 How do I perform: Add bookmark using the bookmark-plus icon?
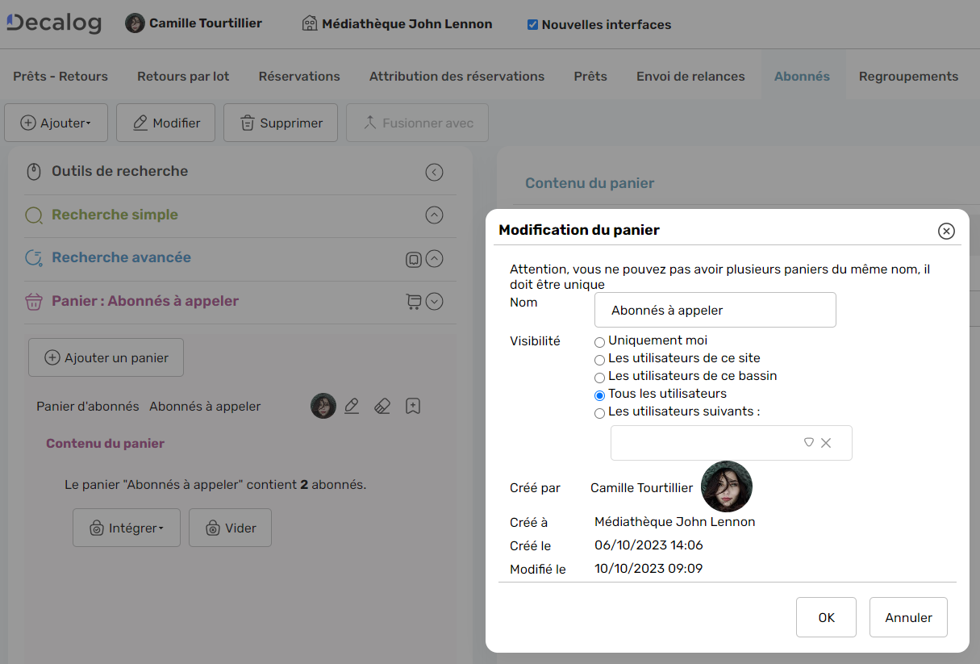[x=412, y=406]
